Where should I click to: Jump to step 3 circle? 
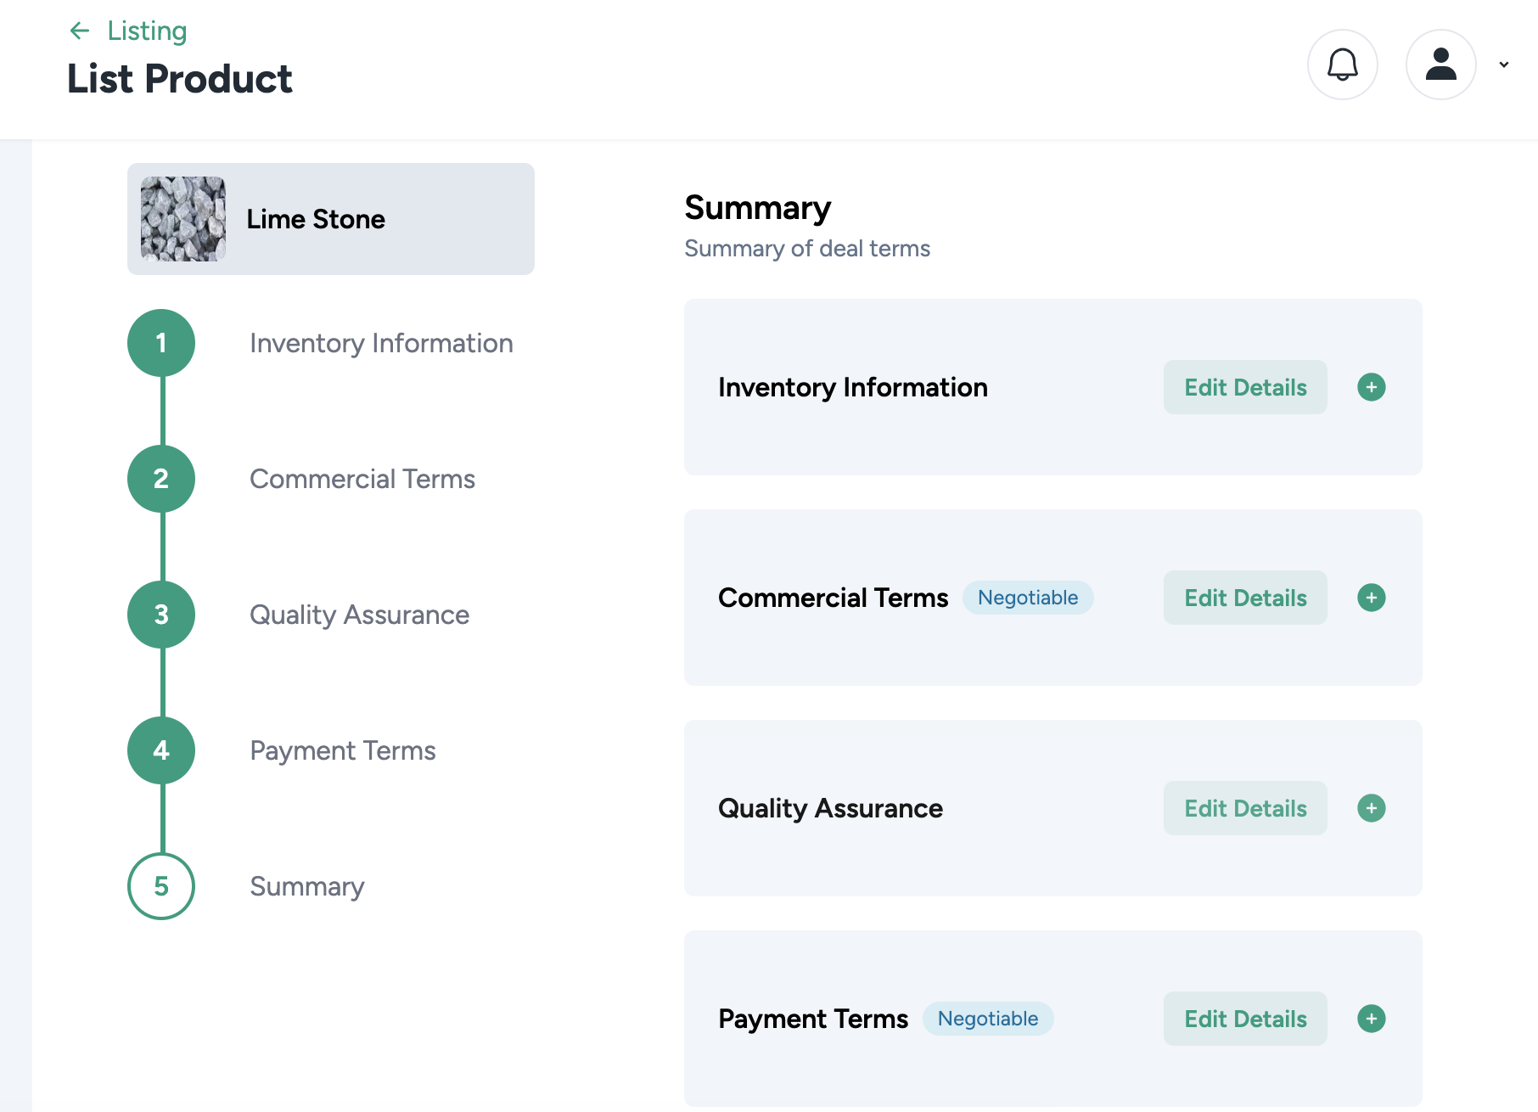click(x=161, y=615)
